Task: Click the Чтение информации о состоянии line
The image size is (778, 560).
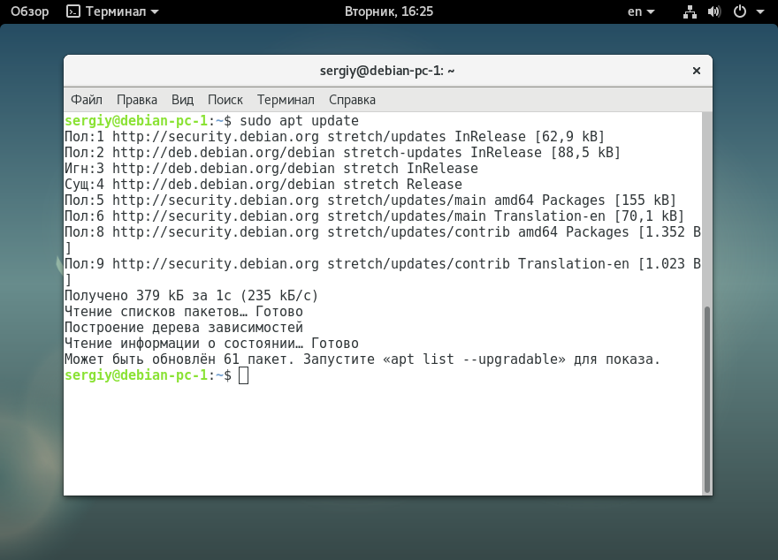Action: [211, 344]
